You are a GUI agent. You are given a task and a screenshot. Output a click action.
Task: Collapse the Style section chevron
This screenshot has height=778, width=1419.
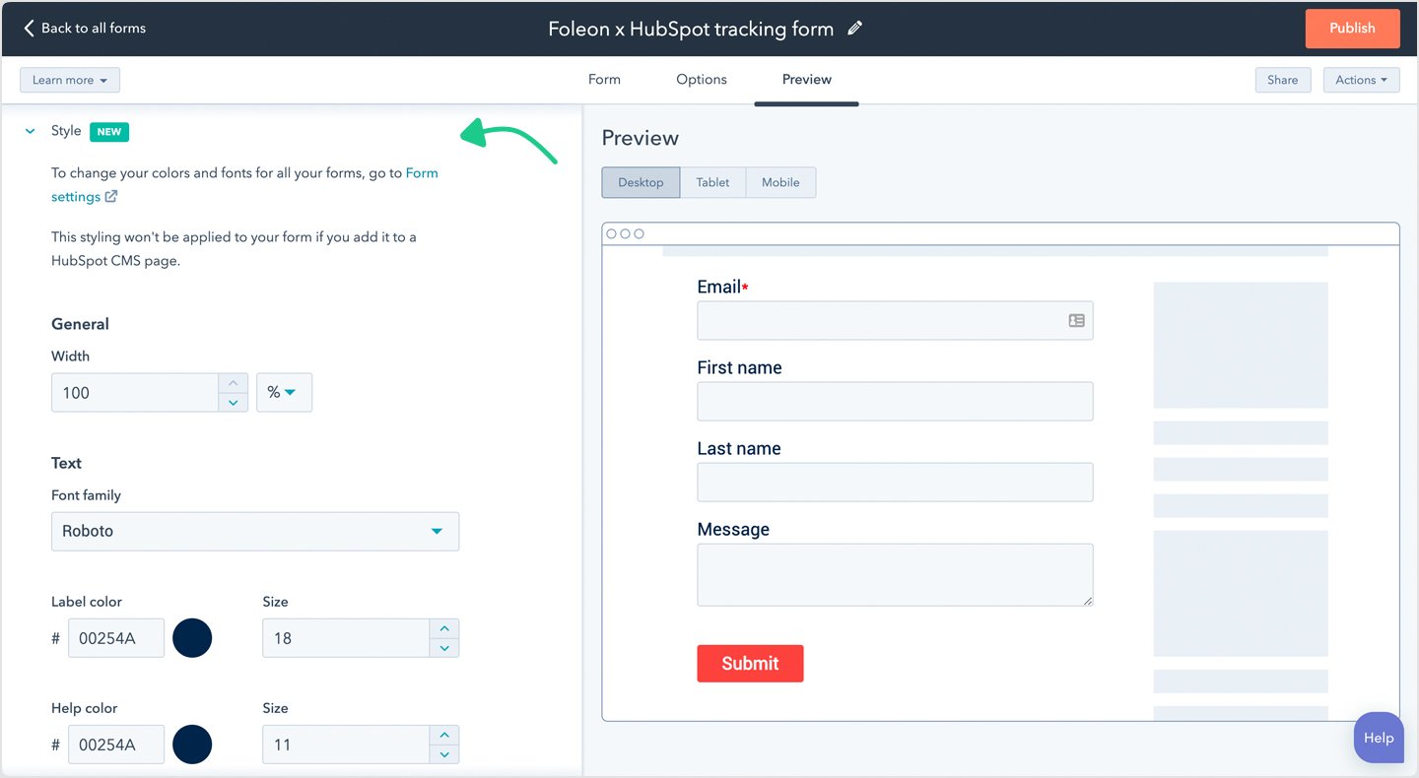pos(30,131)
